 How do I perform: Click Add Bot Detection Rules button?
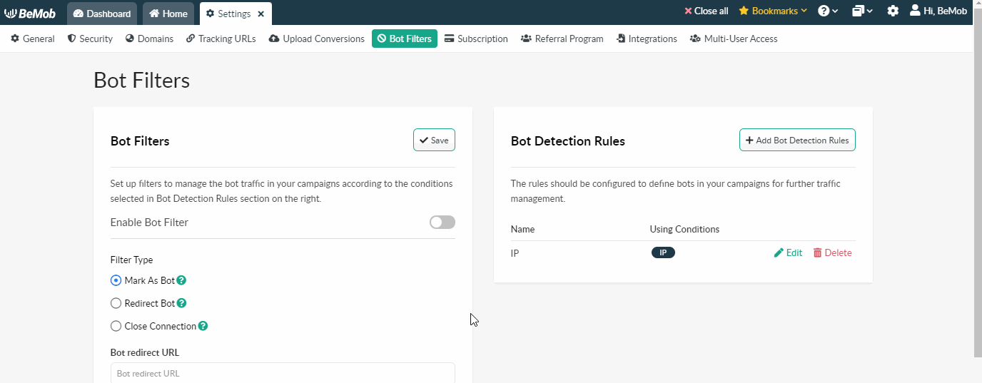point(797,141)
